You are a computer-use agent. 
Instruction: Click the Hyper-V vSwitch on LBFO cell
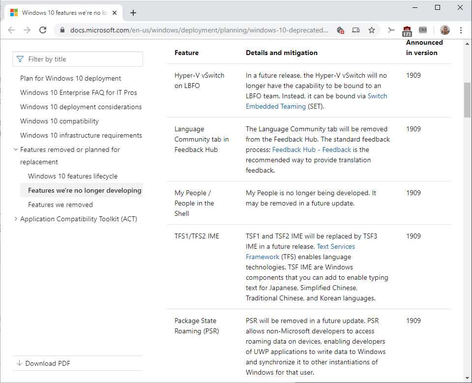(x=199, y=81)
